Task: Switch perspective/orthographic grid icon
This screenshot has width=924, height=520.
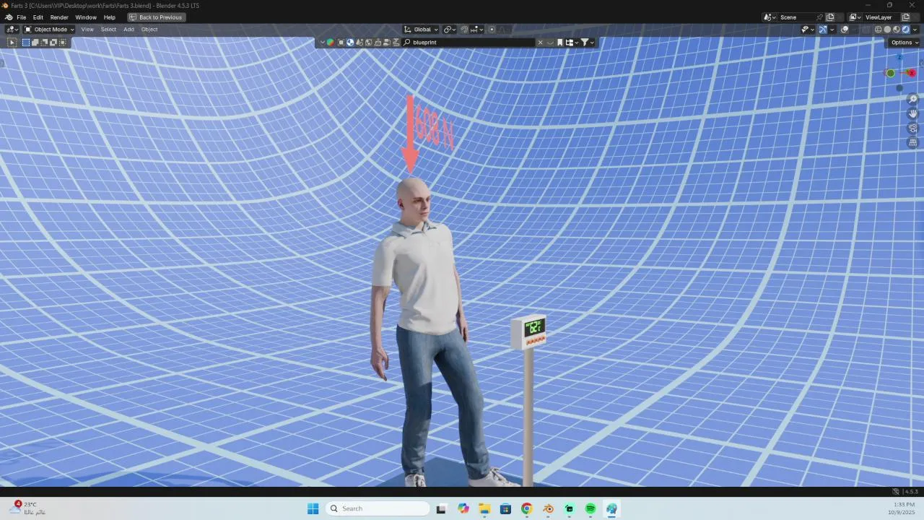Action: (x=913, y=142)
